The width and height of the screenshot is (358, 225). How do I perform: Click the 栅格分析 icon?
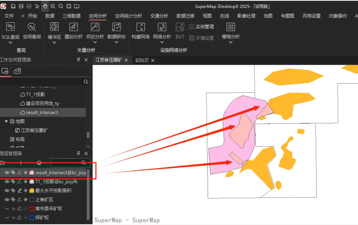230,27
